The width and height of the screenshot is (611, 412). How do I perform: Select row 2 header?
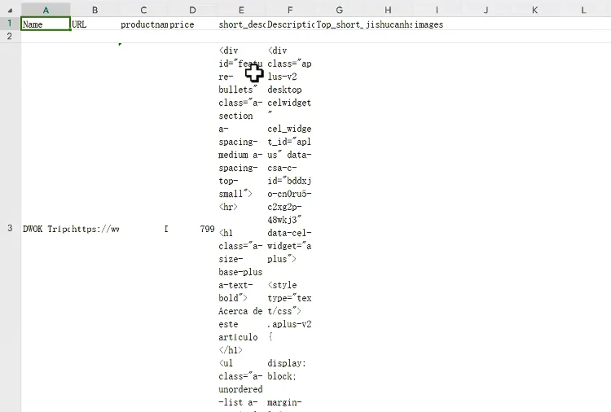click(10, 36)
